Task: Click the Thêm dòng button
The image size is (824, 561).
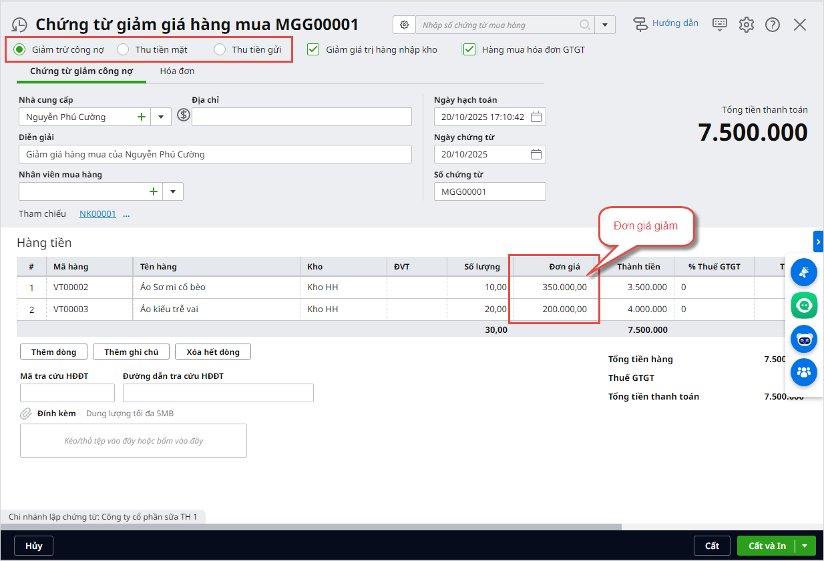Action: click(x=53, y=352)
